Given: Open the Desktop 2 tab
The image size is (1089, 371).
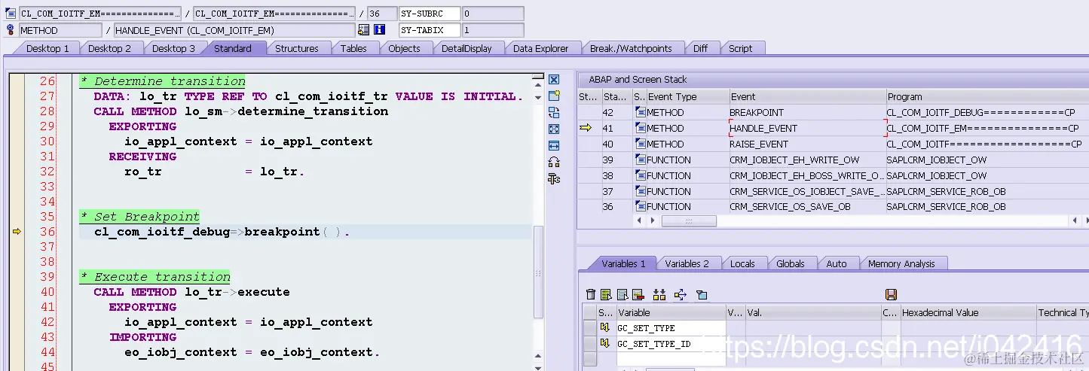Looking at the screenshot, I should 109,48.
